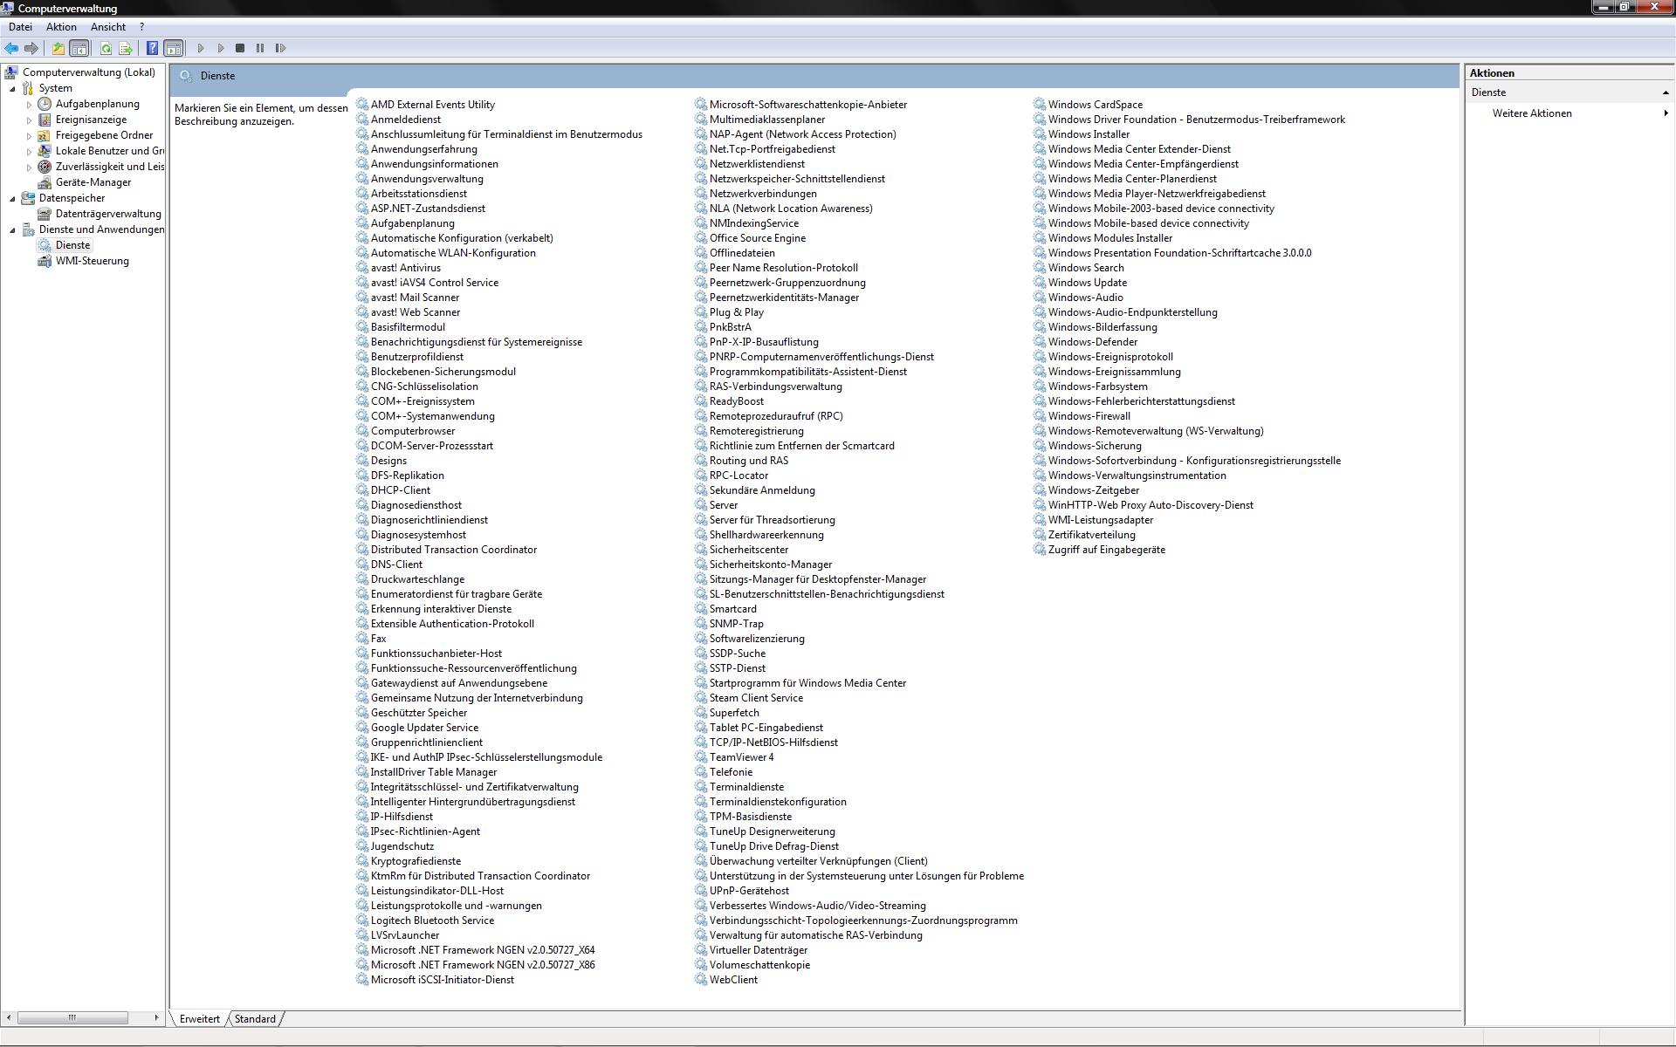This screenshot has width=1676, height=1047.
Task: Toggle the action pane visibility button
Action: coord(173,49)
